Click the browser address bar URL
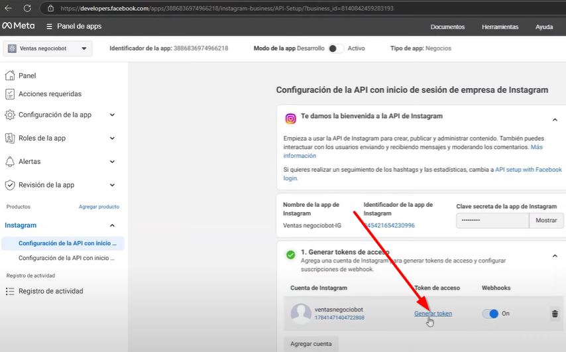This screenshot has height=352, width=566. [227, 8]
